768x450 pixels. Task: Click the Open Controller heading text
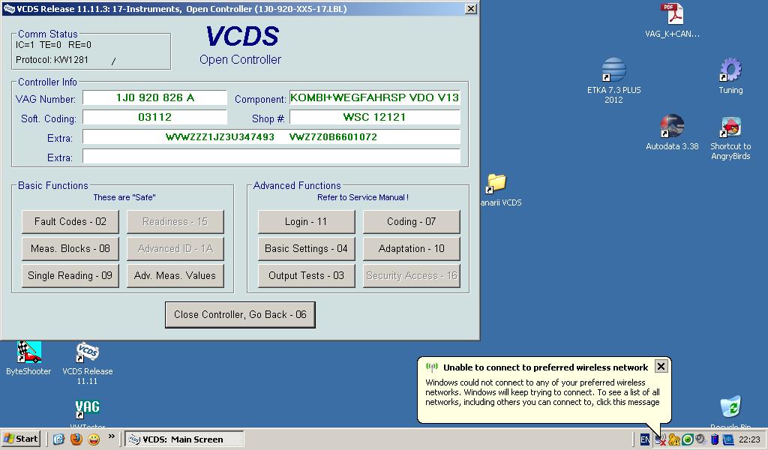click(x=240, y=60)
